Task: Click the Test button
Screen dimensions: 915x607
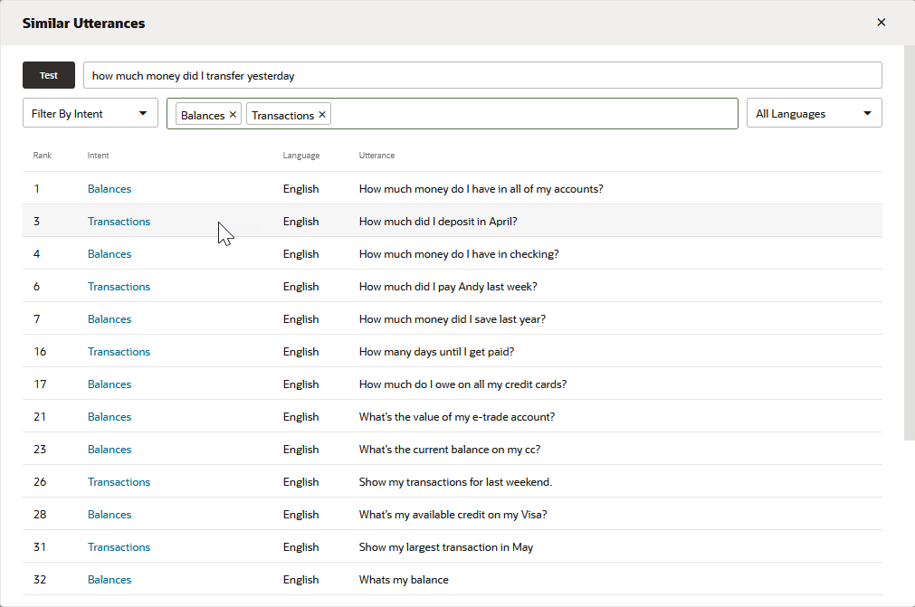Action: click(x=48, y=75)
